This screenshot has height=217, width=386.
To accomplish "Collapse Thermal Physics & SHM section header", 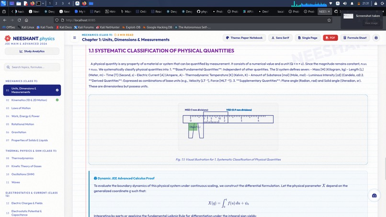I will (x=31, y=151).
